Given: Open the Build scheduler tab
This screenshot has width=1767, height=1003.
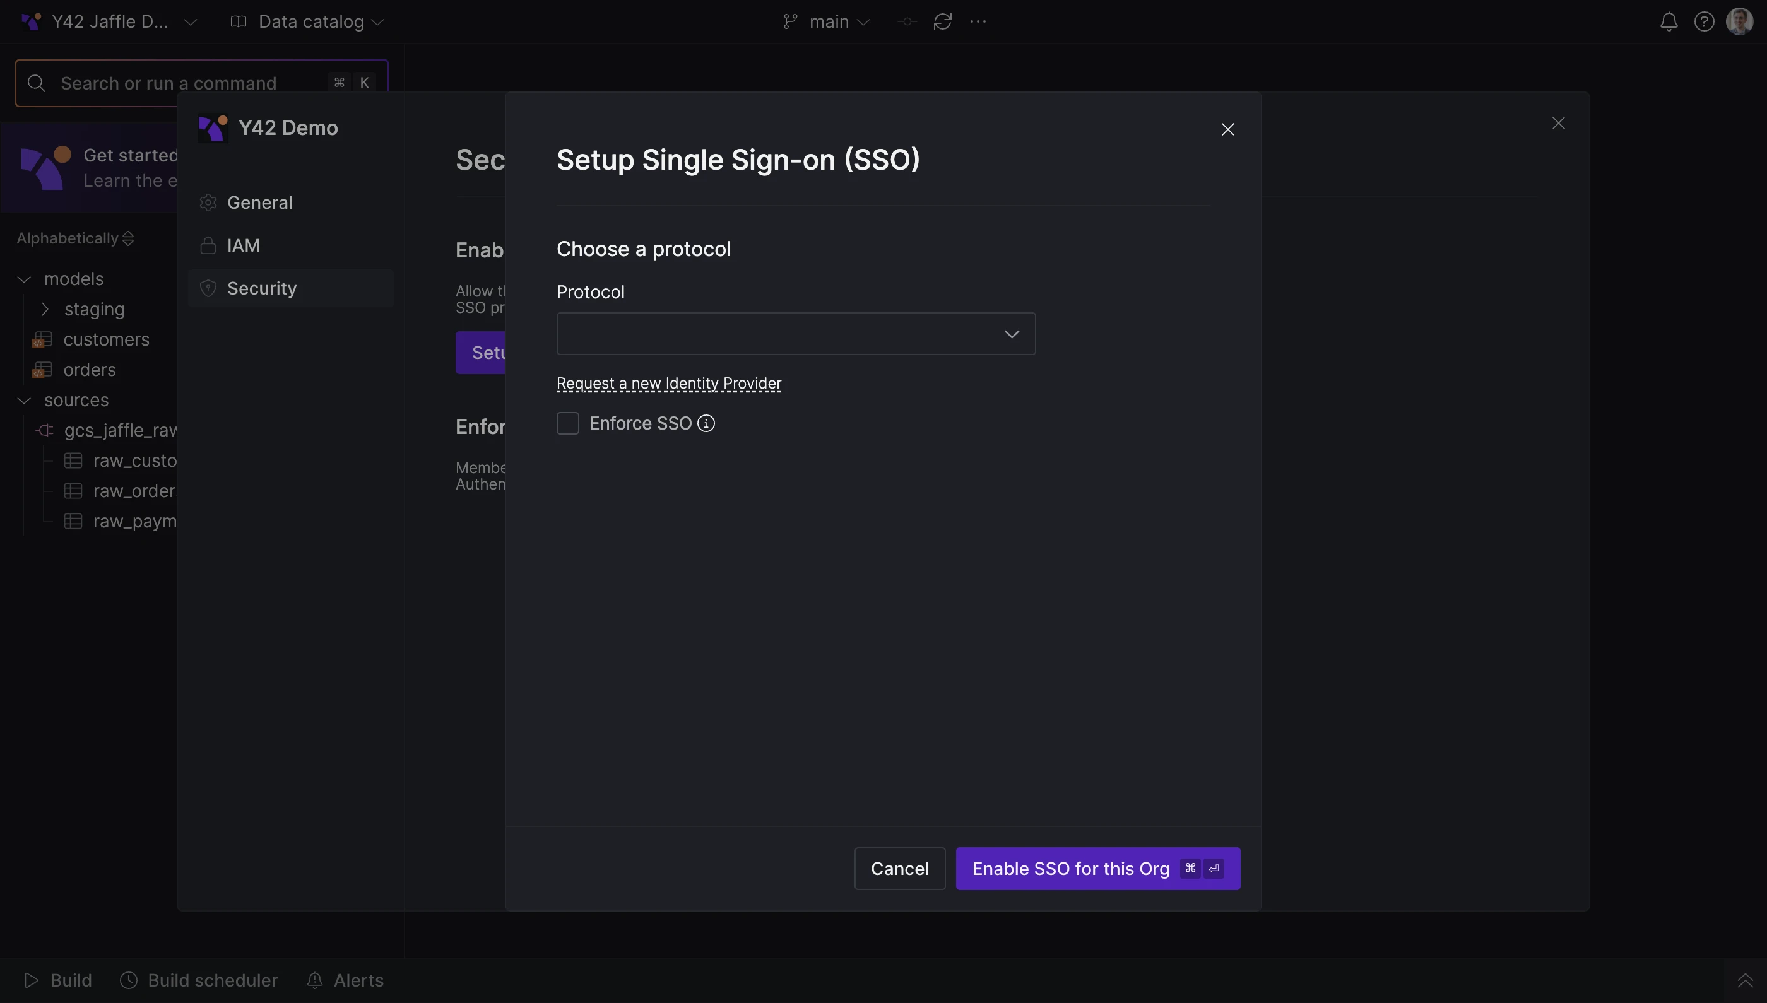Looking at the screenshot, I should tap(199, 980).
